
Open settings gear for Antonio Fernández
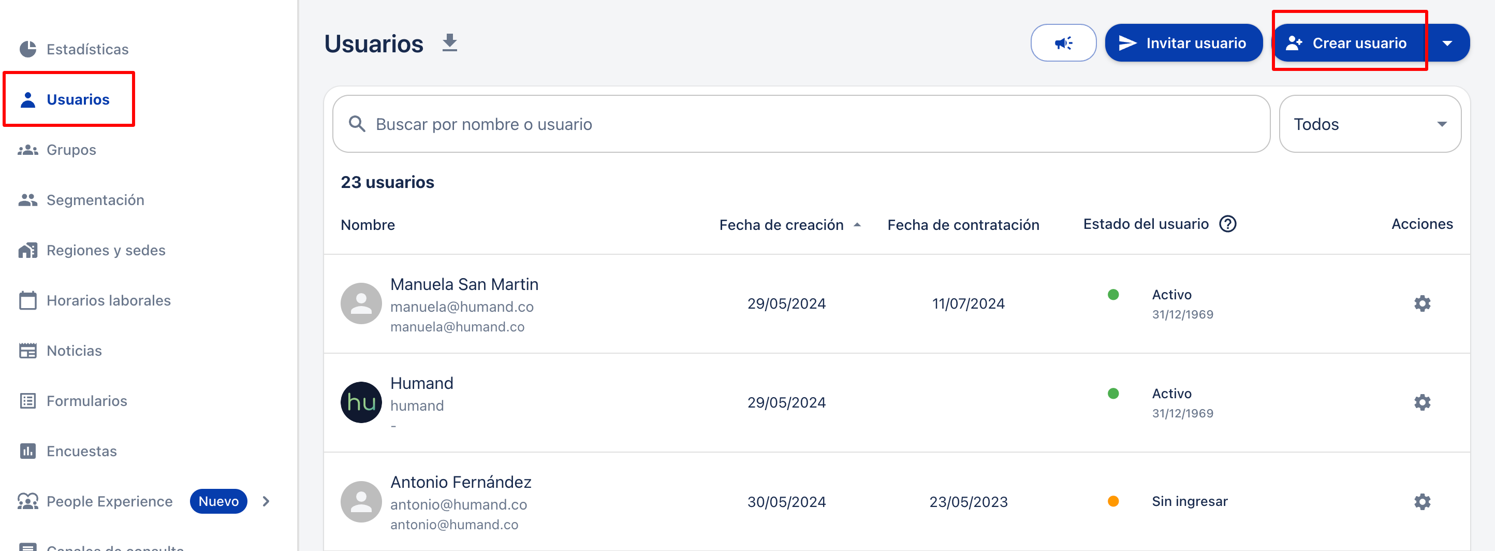pos(1421,501)
